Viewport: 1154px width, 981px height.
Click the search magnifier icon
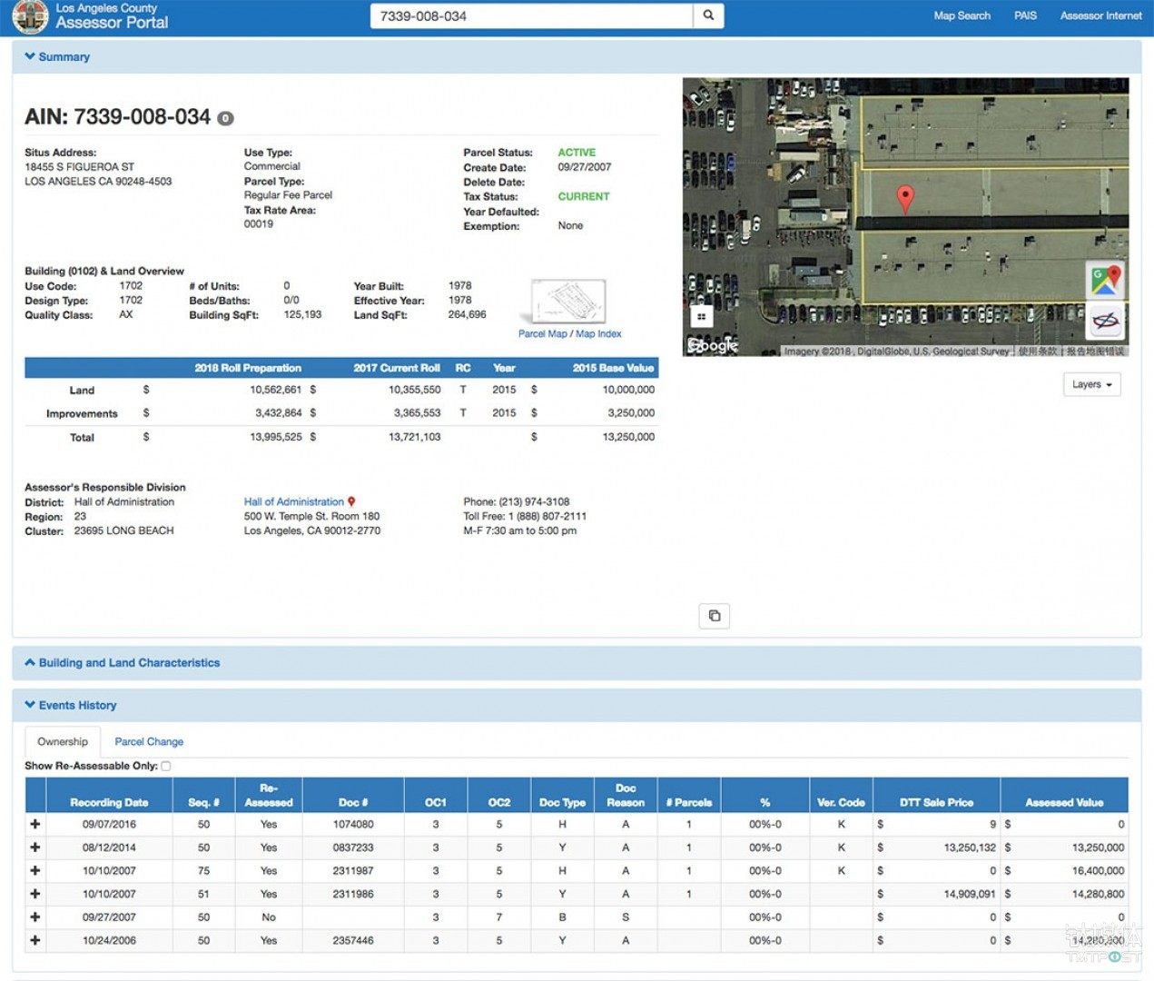tap(708, 15)
